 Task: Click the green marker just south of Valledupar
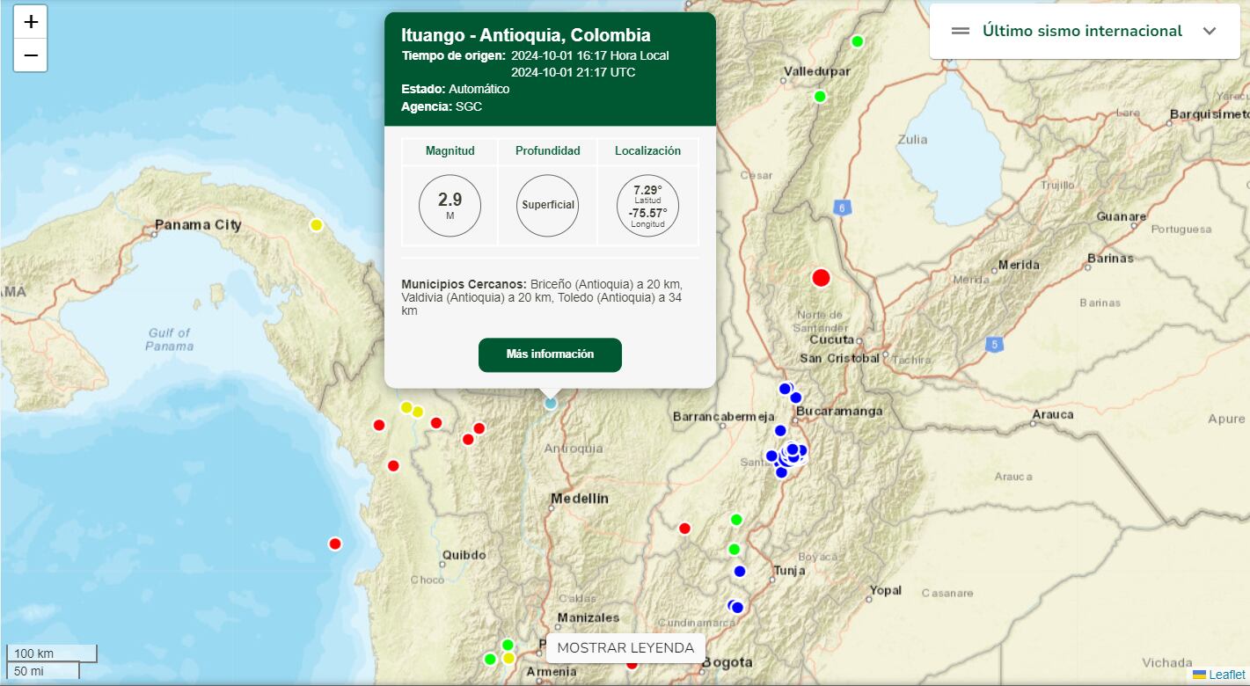click(820, 96)
